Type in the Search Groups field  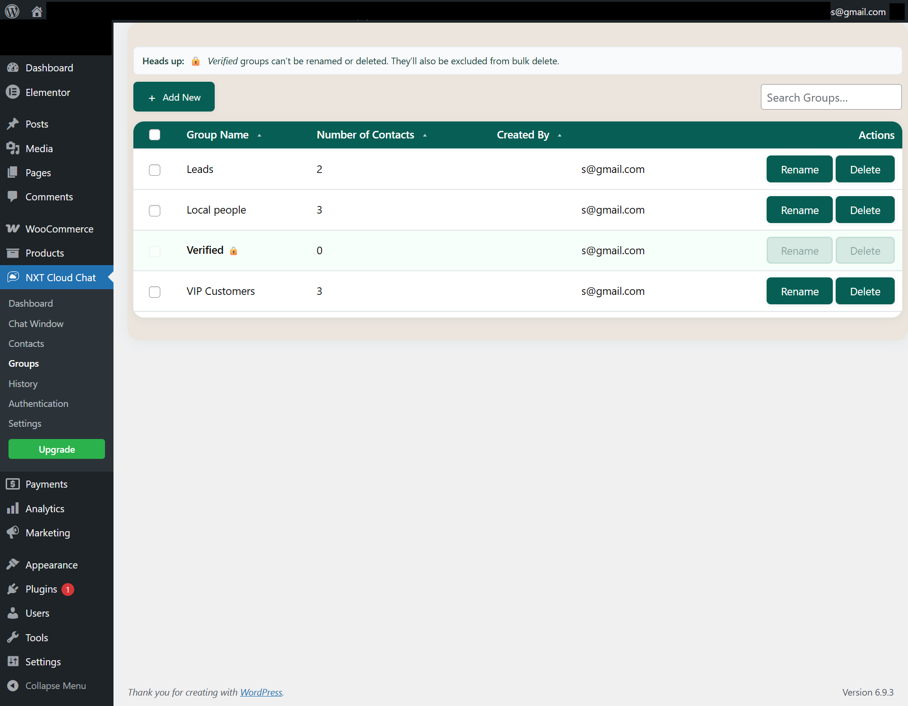coord(830,97)
